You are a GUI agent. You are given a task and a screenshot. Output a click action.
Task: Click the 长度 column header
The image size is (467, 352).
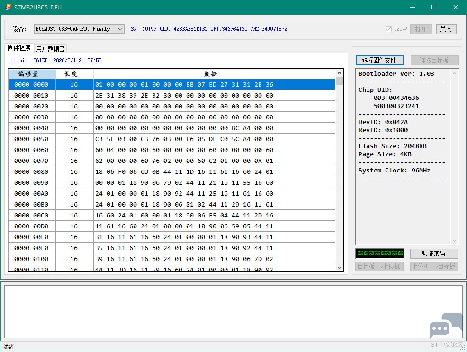pos(74,74)
